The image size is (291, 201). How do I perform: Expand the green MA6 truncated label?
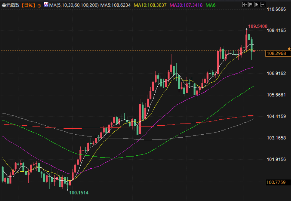(x=210, y=5)
